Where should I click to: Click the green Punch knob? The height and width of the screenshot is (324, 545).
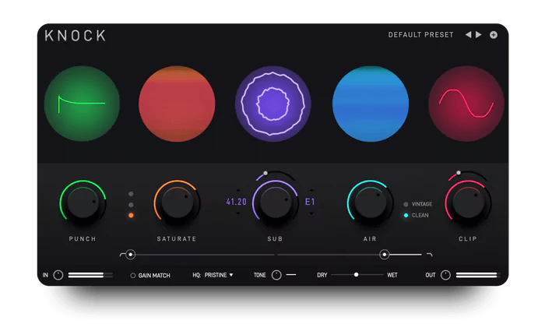pyautogui.click(x=83, y=202)
